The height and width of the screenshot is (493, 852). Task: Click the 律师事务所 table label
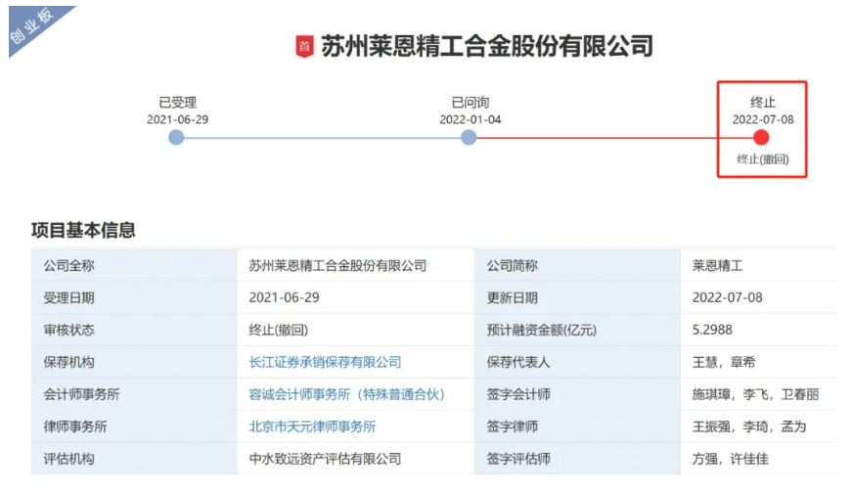pos(75,426)
